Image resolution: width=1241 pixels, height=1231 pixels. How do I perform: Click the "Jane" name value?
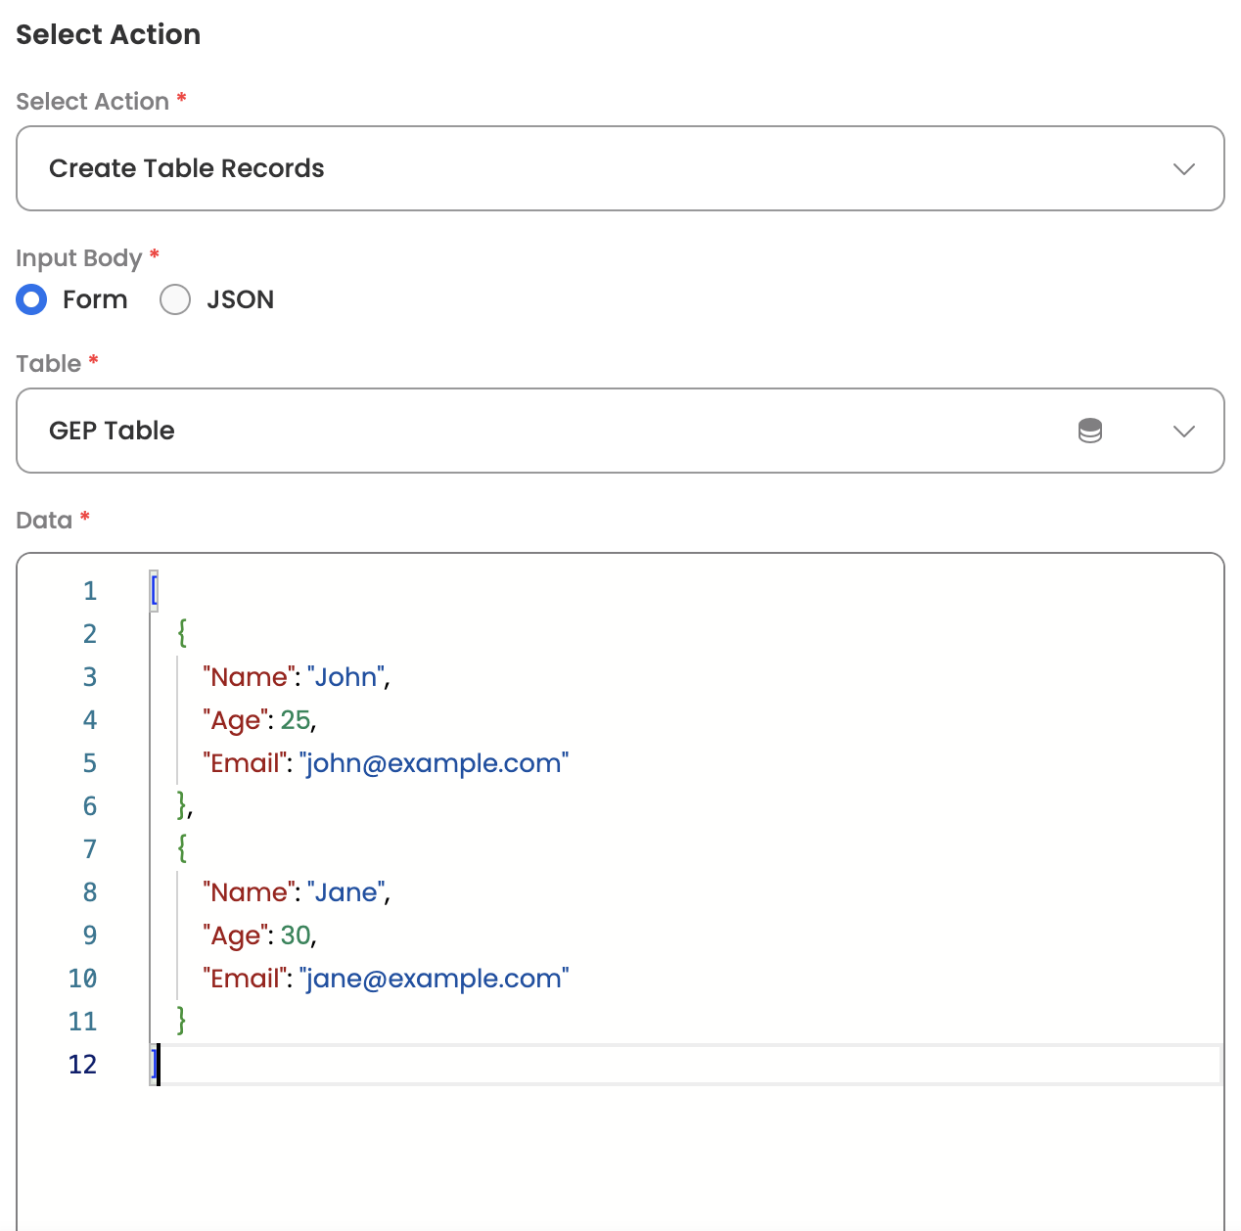(346, 892)
